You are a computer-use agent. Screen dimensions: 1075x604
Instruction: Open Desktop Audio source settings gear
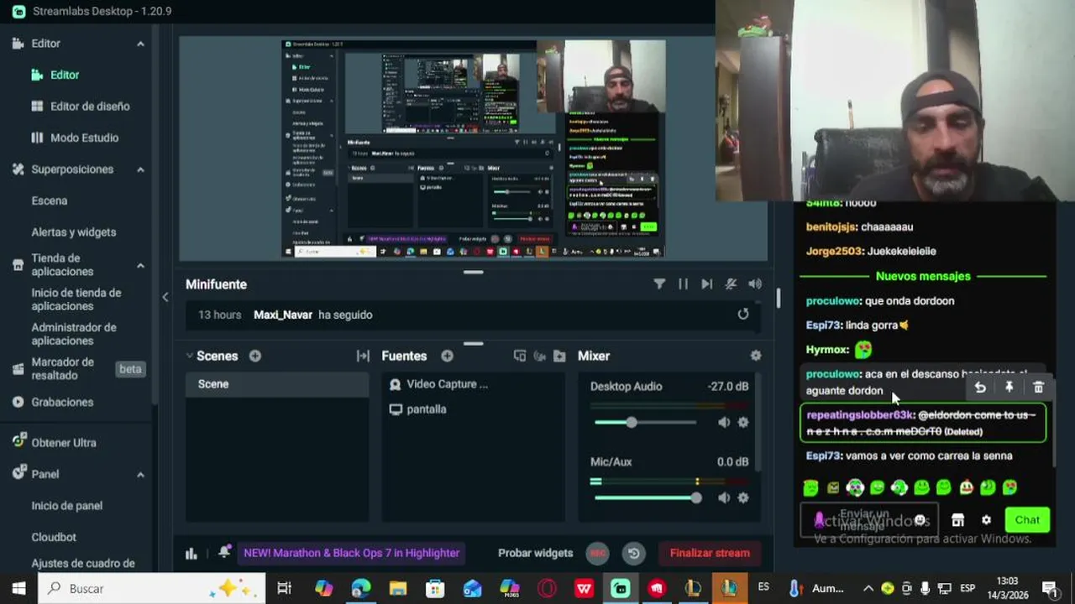point(743,422)
